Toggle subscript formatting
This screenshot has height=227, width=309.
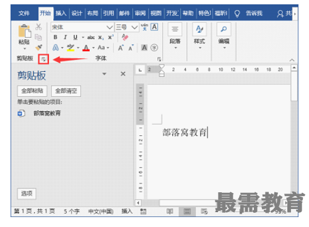coord(101,38)
